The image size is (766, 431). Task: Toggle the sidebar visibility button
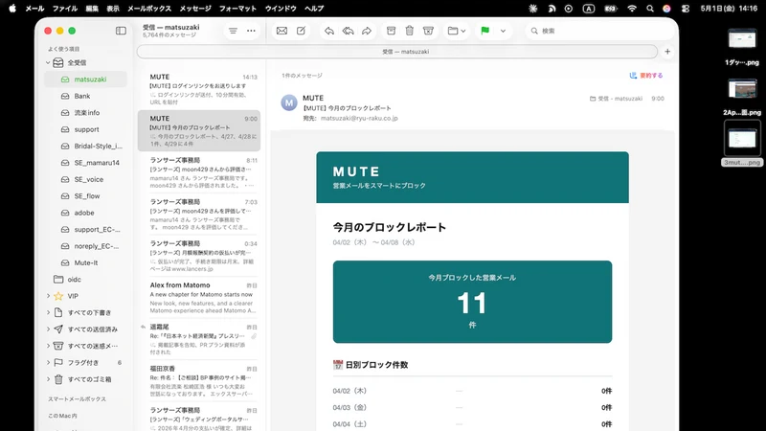[x=121, y=31]
